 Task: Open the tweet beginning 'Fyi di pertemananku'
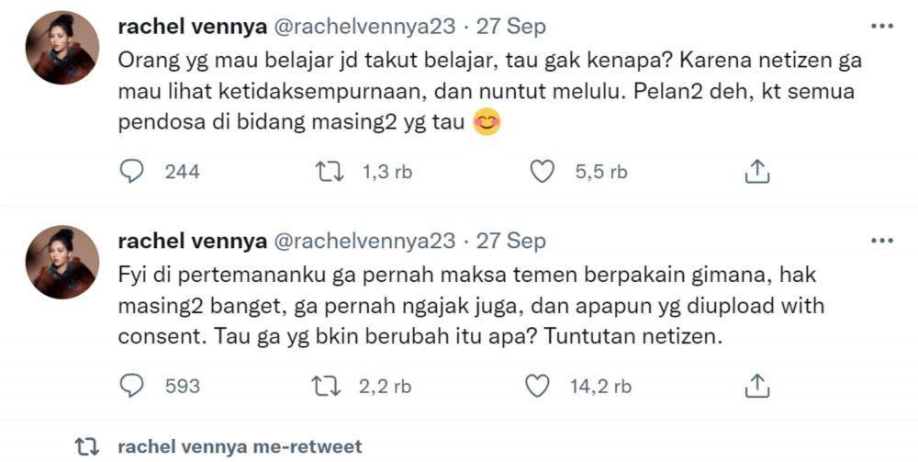[471, 306]
